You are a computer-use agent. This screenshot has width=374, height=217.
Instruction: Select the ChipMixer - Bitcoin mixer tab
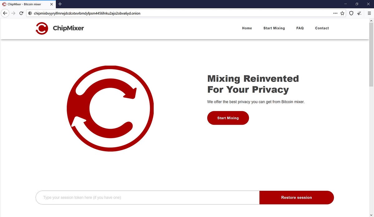click(x=28, y=4)
